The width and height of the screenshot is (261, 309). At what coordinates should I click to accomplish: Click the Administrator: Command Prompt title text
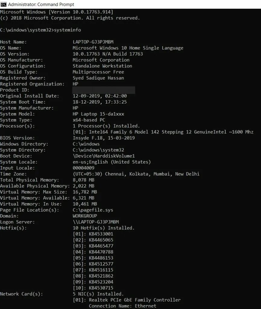pyautogui.click(x=41, y=4)
